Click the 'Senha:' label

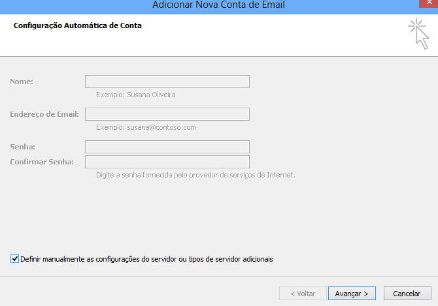(x=23, y=147)
